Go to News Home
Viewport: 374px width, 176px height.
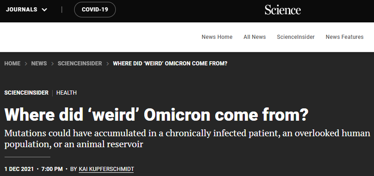pos(217,37)
